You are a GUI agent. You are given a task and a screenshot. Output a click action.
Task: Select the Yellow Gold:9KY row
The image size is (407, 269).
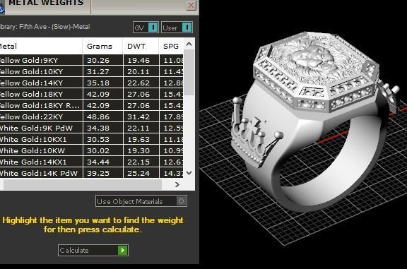tap(91, 60)
